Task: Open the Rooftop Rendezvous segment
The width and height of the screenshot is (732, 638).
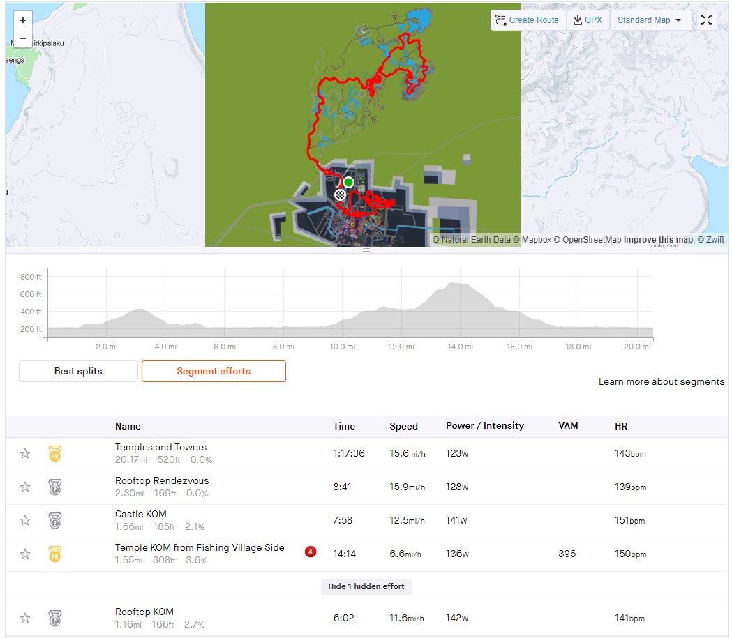Action: [x=162, y=481]
